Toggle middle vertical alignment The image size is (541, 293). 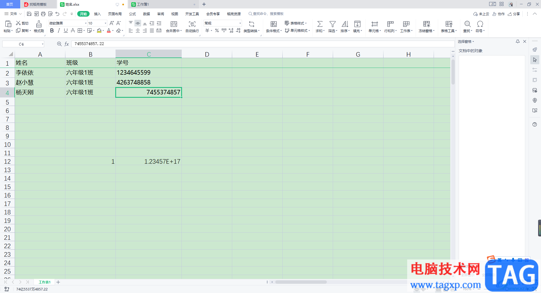point(138,23)
